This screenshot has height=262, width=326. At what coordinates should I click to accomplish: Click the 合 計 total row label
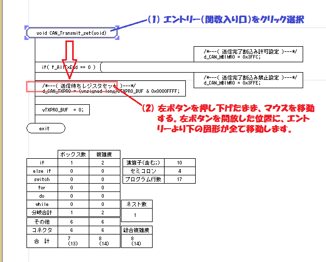point(42,241)
